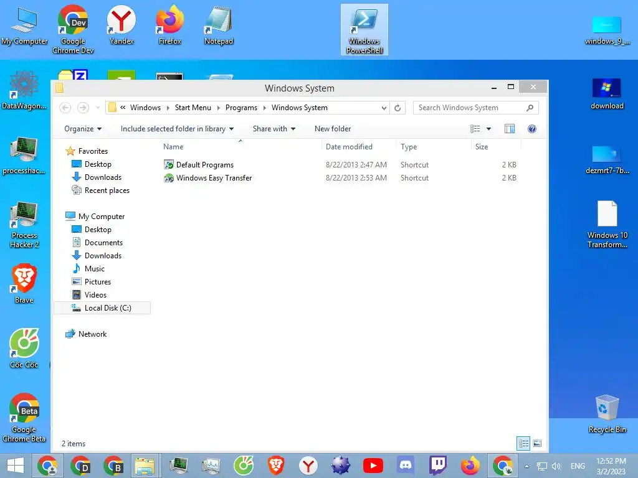Open the change view icon button
Viewport: 638px width, 478px height.
click(475, 129)
